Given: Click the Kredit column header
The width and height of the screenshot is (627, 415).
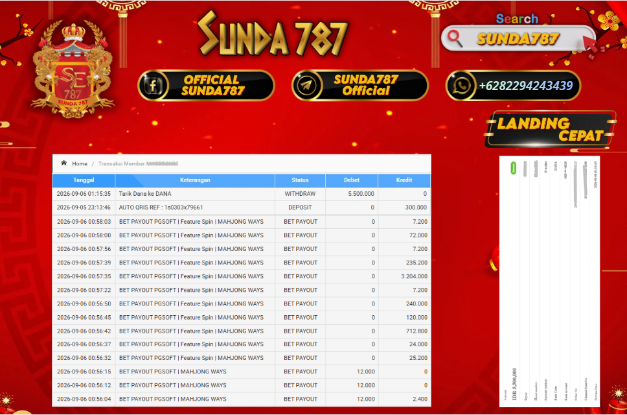Looking at the screenshot, I should coord(404,180).
